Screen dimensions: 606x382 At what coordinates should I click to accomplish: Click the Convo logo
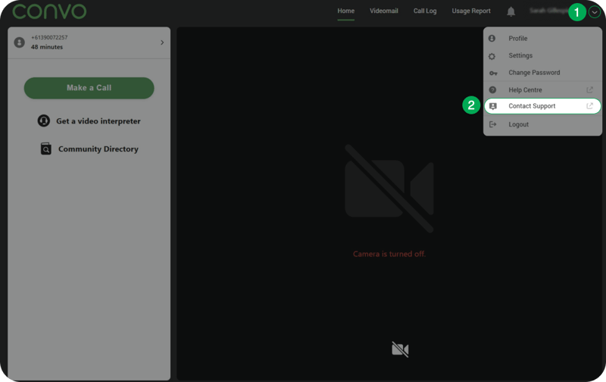(x=49, y=11)
